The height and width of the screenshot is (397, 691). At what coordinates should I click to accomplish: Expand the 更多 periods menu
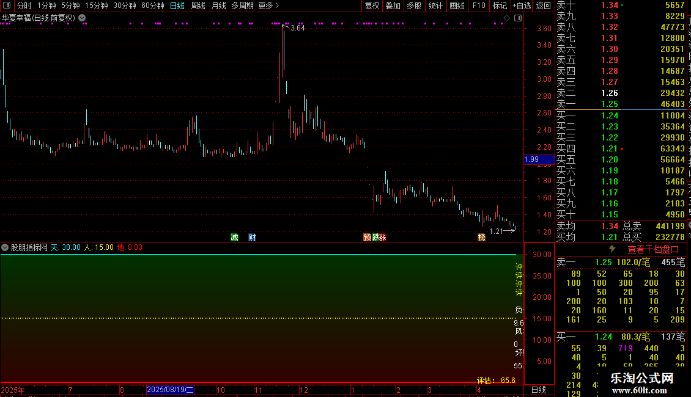tap(269, 5)
